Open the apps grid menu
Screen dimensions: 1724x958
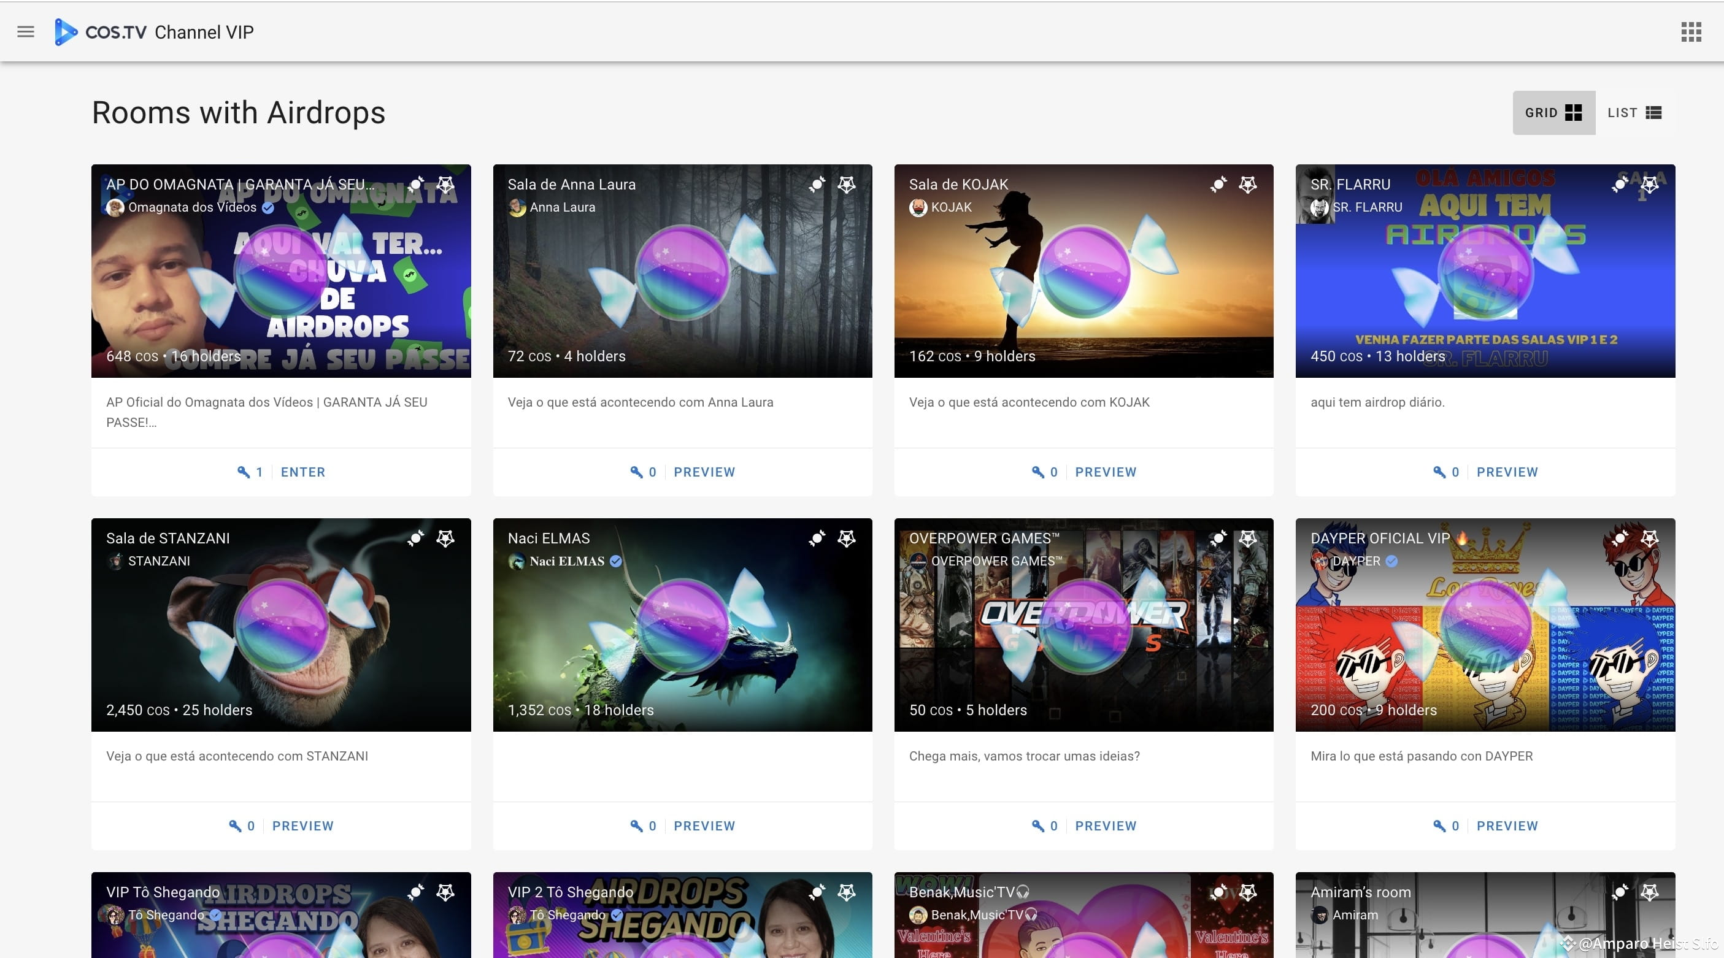[x=1690, y=31]
